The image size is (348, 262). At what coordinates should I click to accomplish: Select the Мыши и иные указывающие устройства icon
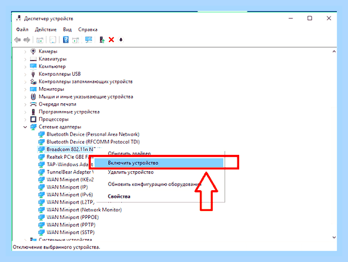[x=33, y=96]
